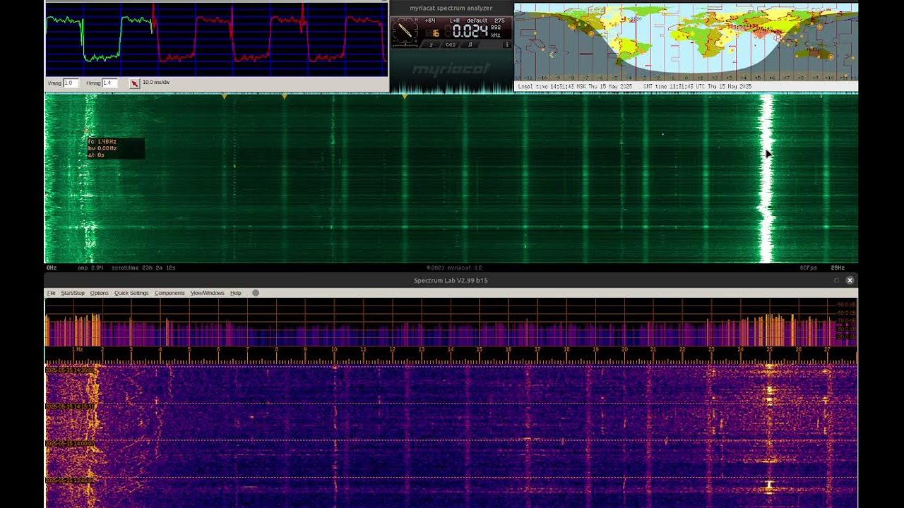Open the View/Windows menu
The image size is (904, 508).
207,293
